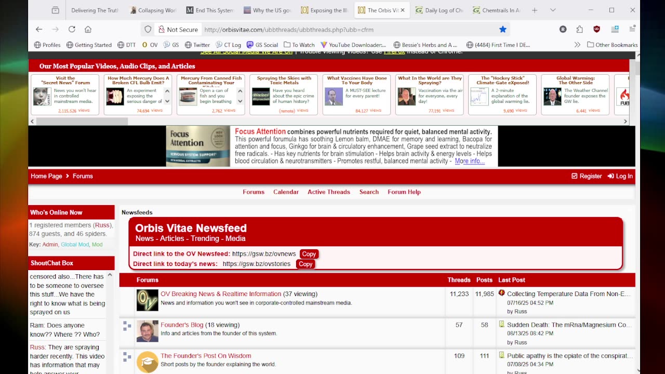Open The Founder's Post On Wisdom
The height and width of the screenshot is (374, 665).
pos(206,356)
